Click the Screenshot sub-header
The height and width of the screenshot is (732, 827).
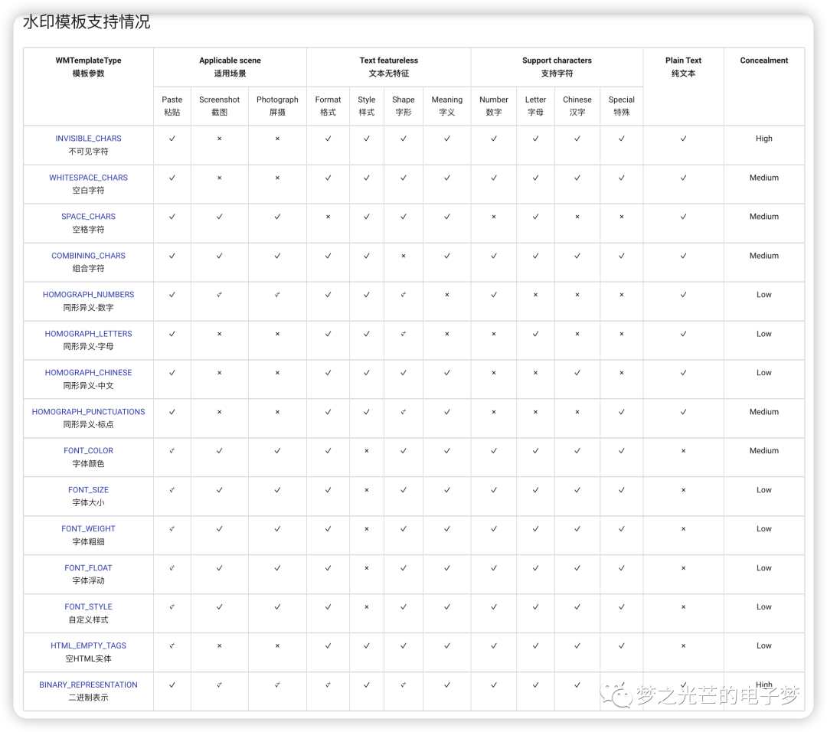click(220, 106)
